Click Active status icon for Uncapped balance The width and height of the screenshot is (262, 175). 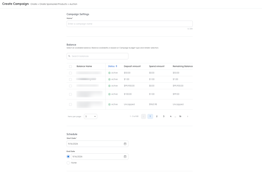pyautogui.click(x=109, y=104)
